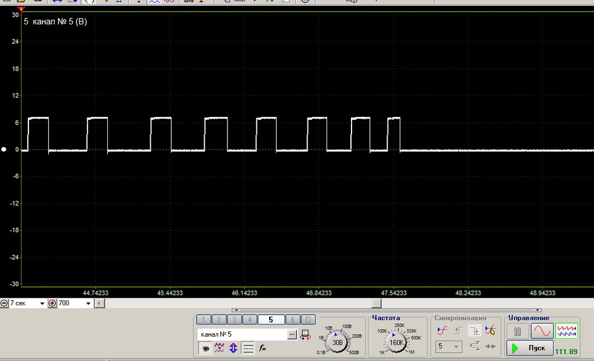
Task: Zoom out with the minus icon
Action: point(4,303)
